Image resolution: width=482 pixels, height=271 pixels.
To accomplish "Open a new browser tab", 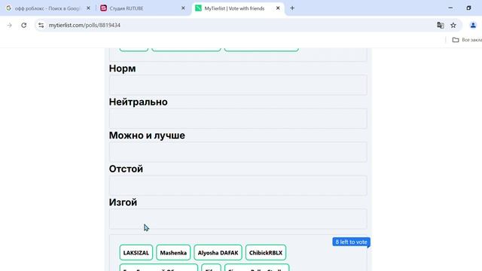I will [292, 8].
